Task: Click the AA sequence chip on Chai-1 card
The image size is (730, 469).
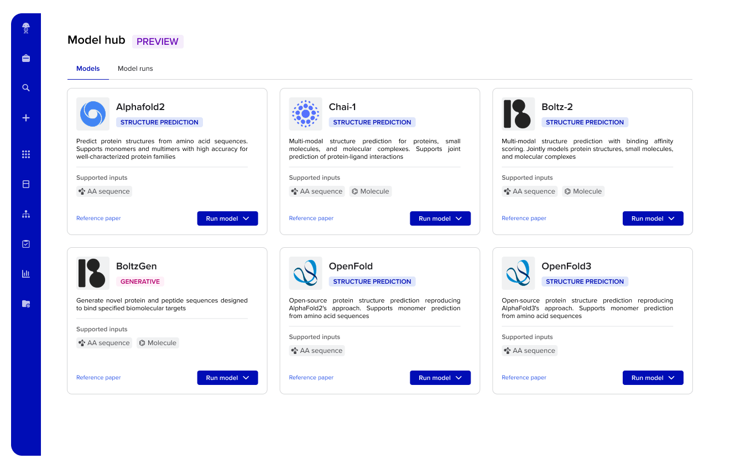Action: click(317, 191)
